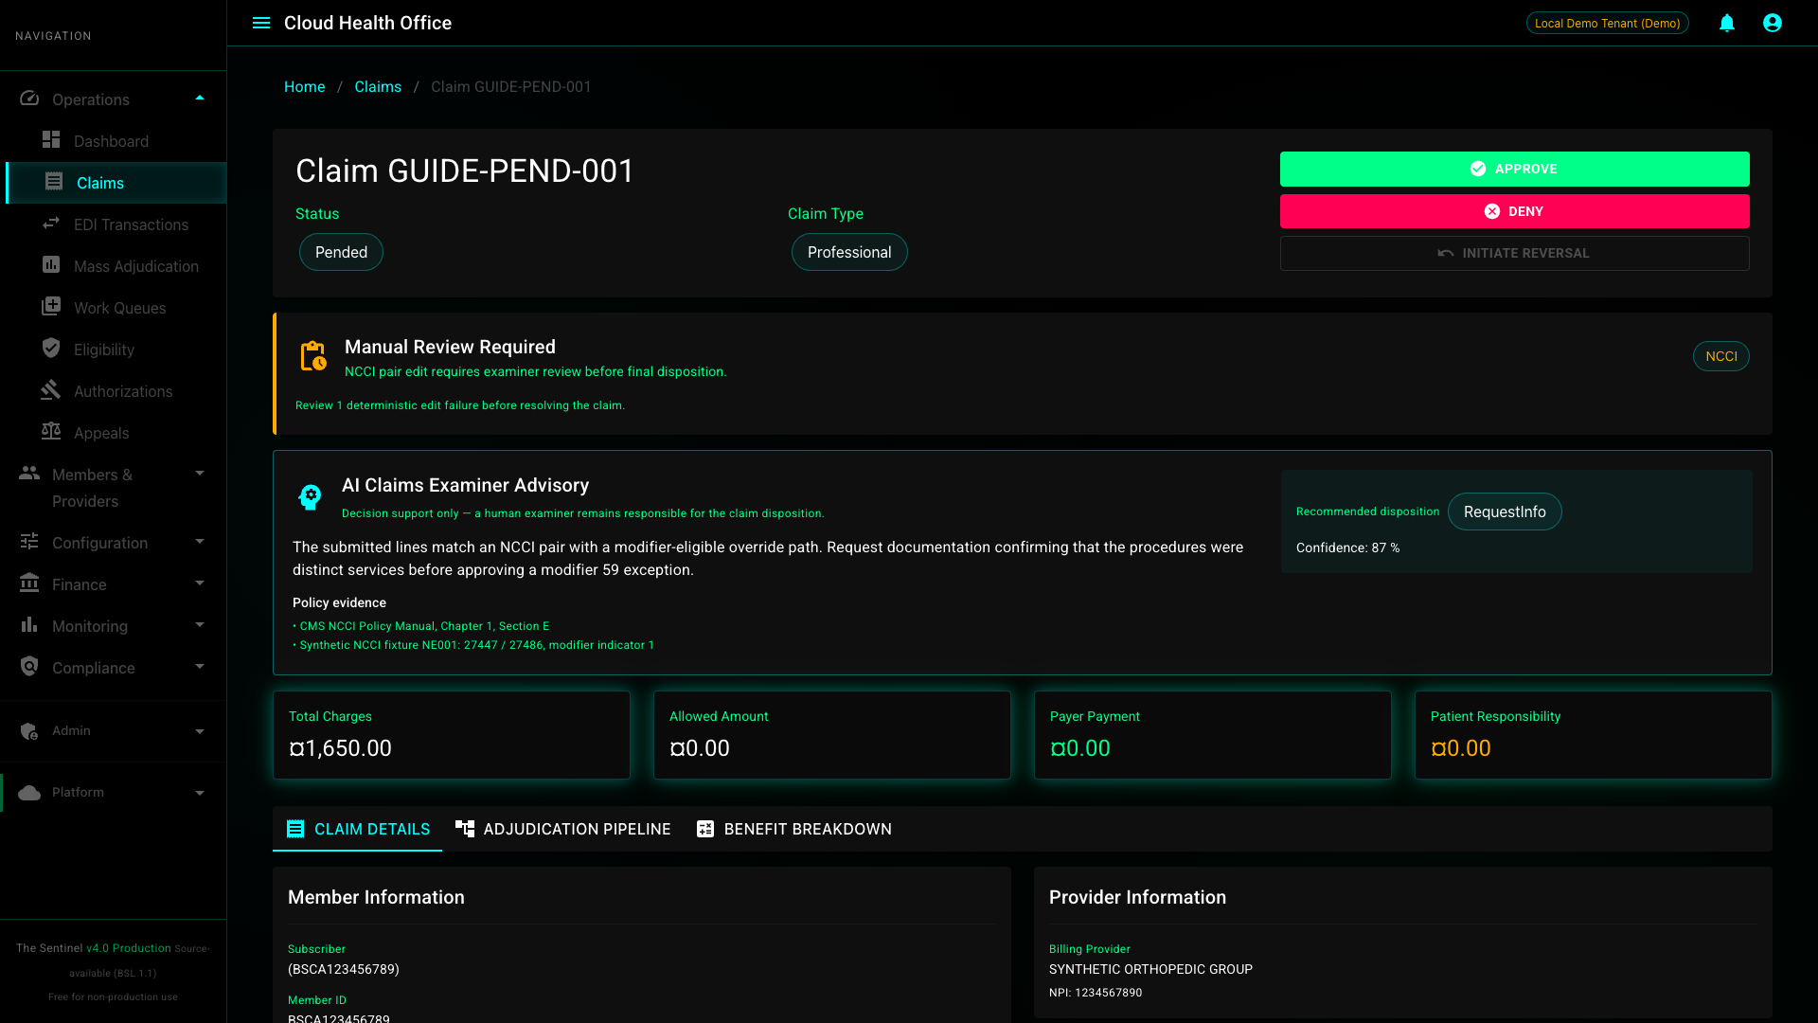Follow the Claims breadcrumb link
Viewport: 1818px width, 1023px height.
tap(378, 86)
